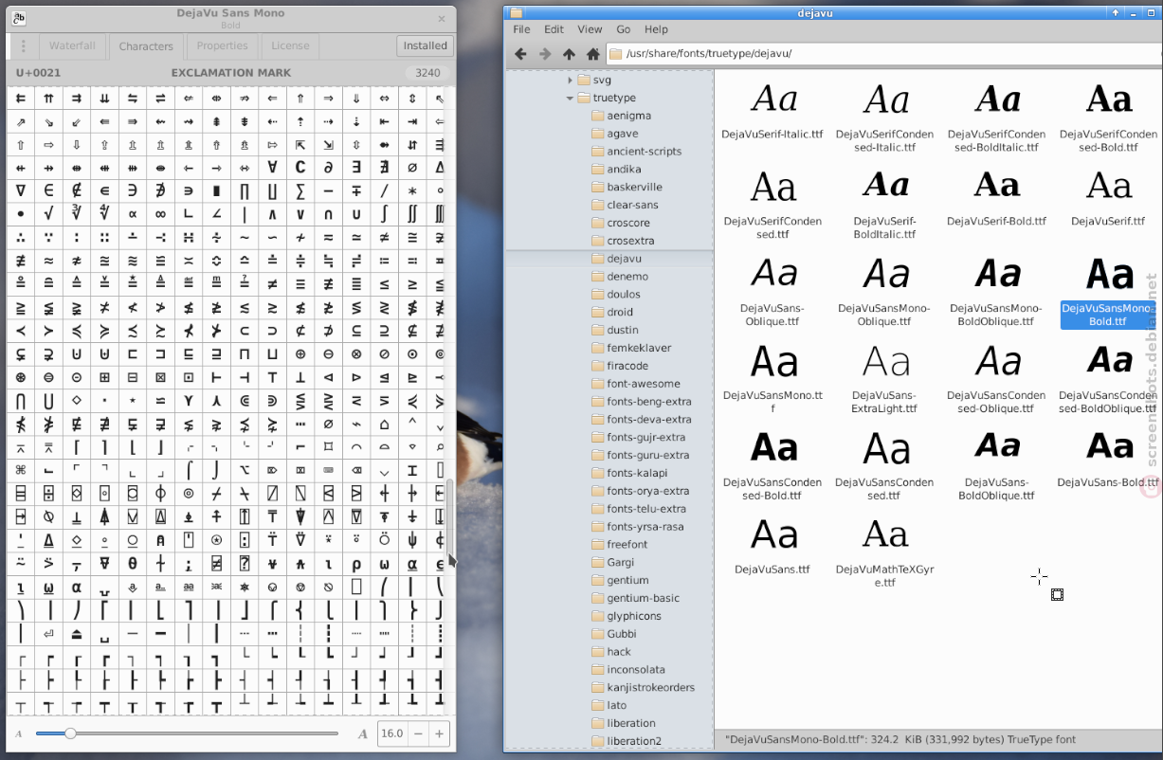This screenshot has height=760, width=1163.
Task: Go to the home folder
Action: click(x=592, y=54)
